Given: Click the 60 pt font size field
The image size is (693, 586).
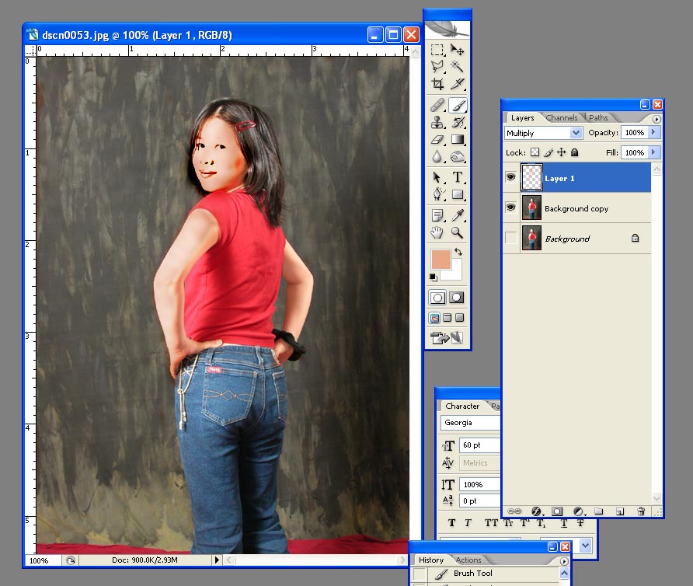Looking at the screenshot, I should click(479, 445).
